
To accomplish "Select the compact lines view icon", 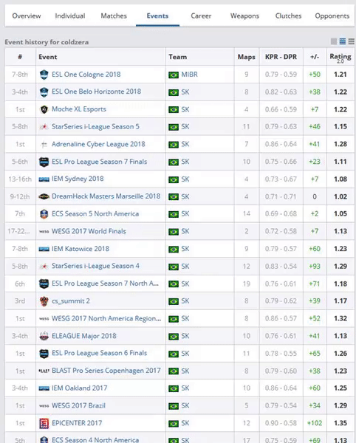I will pyautogui.click(x=351, y=41).
